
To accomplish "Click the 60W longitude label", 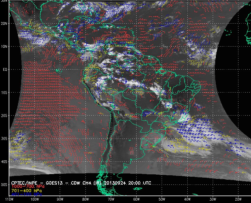I will click(136, 199).
